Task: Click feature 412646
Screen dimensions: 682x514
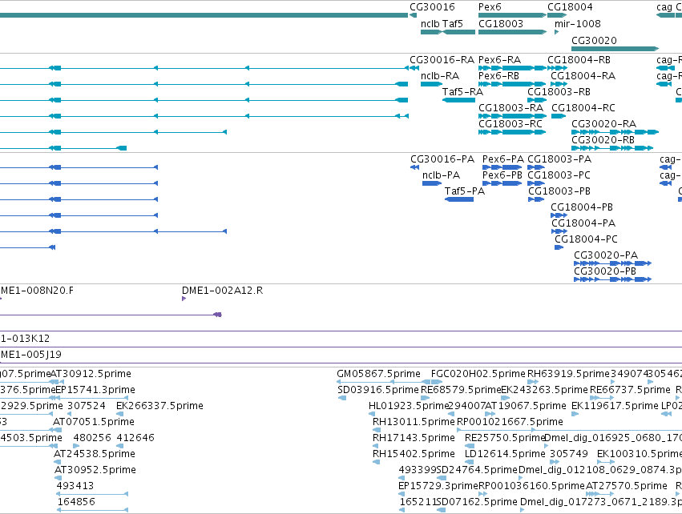Action: click(x=135, y=438)
